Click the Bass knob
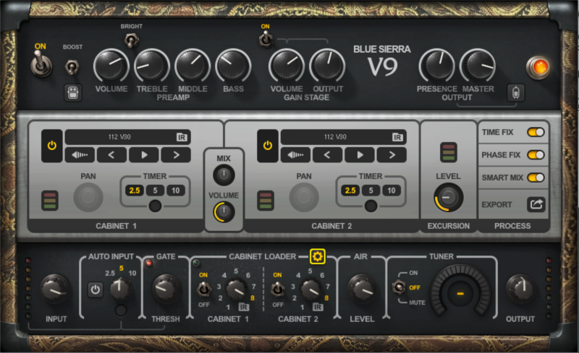Image resolution: width=579 pixels, height=353 pixels. tap(233, 66)
